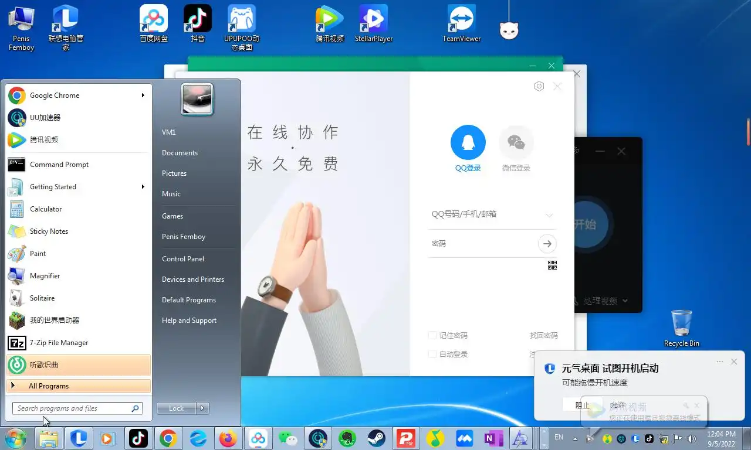The height and width of the screenshot is (450, 751).
Task: Expand Google Chrome jump list arrow
Action: (x=143, y=96)
